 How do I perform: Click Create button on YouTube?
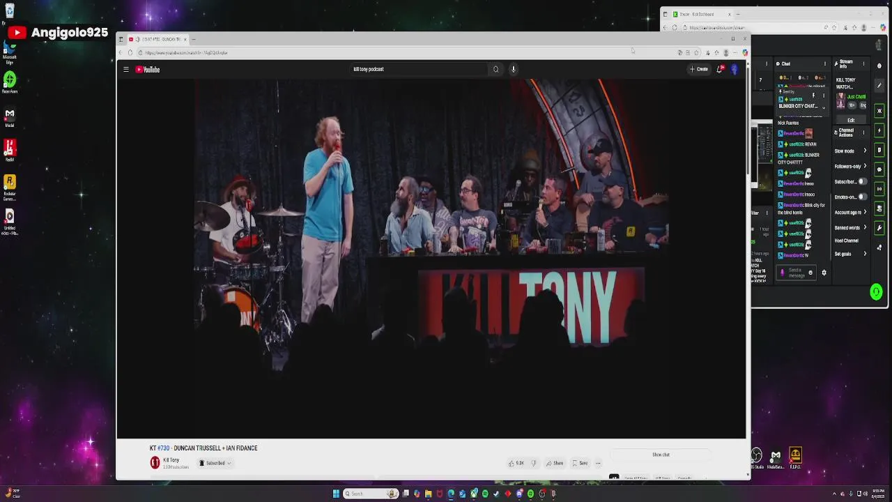point(700,69)
